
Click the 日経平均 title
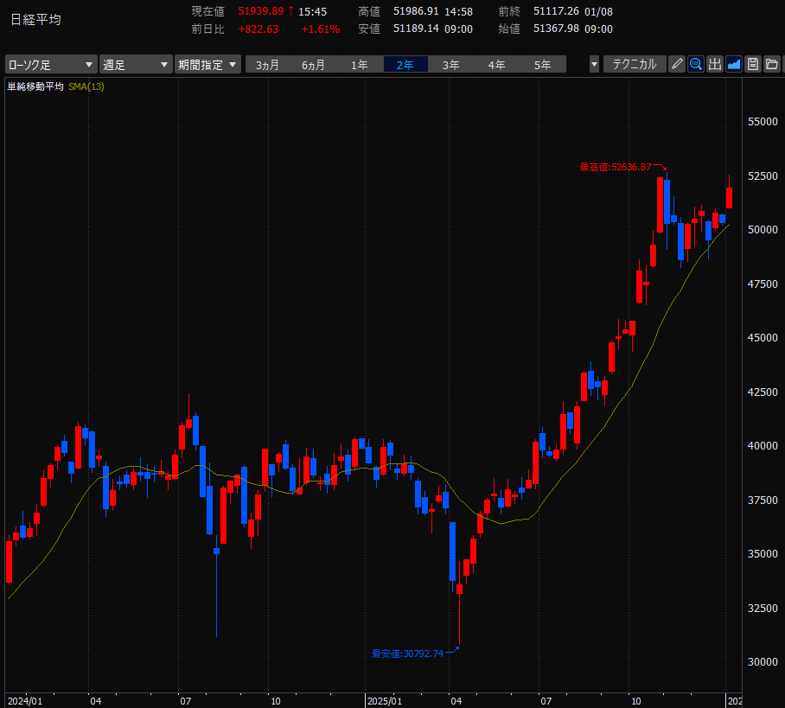coord(35,20)
